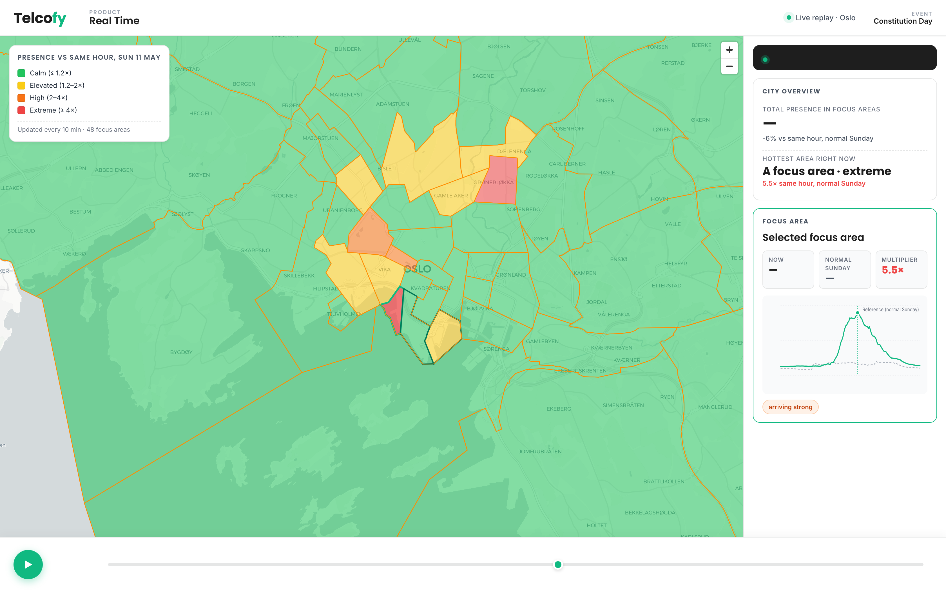Click the green Live replay status dot
The width and height of the screenshot is (946, 591).
click(x=788, y=17)
